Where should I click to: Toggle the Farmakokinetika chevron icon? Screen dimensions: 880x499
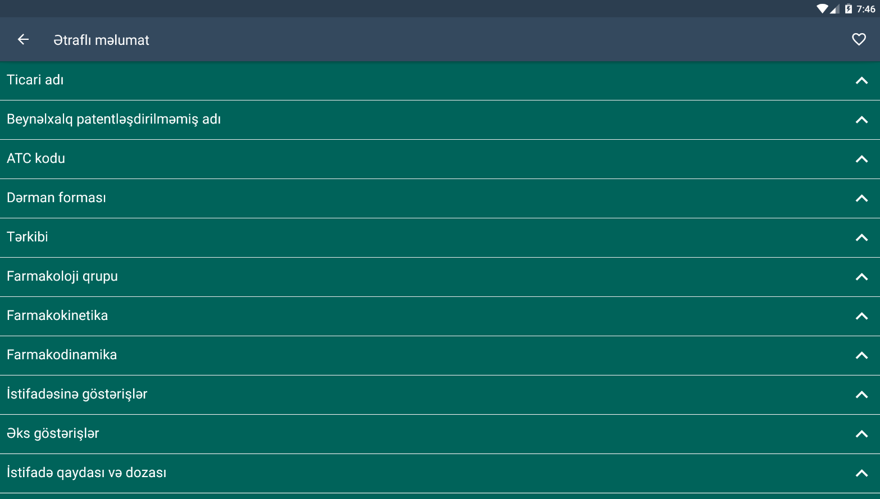point(861,317)
